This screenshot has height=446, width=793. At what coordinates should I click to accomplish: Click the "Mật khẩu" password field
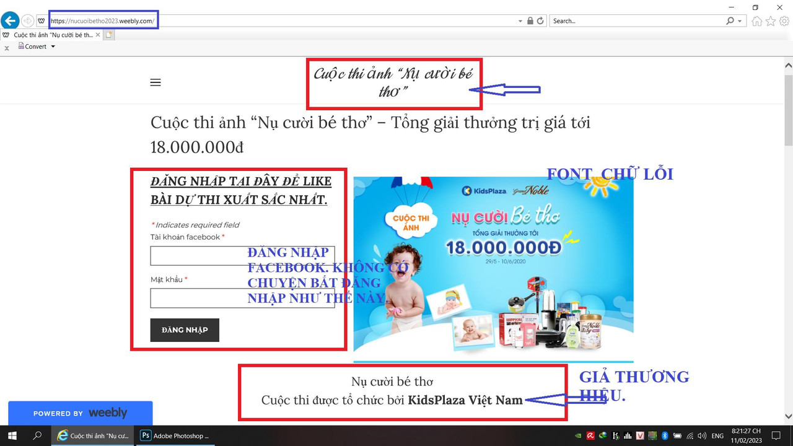pos(242,298)
